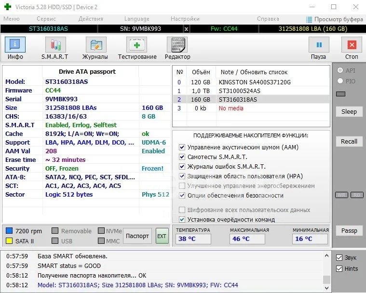
Task: Open the S.M.A.R.T toolbar icon
Action: [55, 44]
